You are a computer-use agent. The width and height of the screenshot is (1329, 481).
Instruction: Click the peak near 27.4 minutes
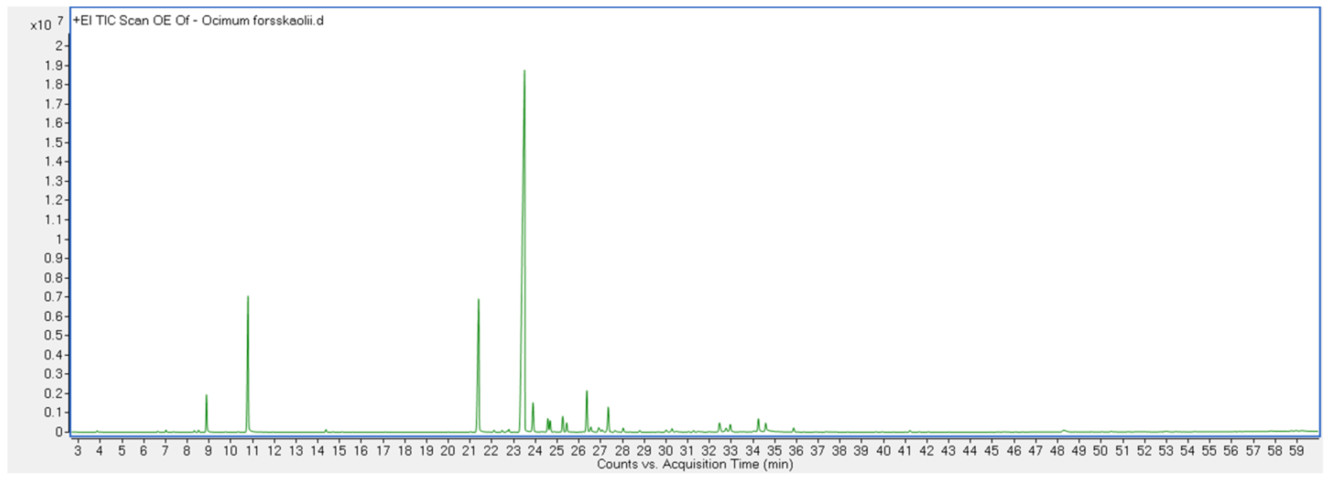click(x=608, y=408)
